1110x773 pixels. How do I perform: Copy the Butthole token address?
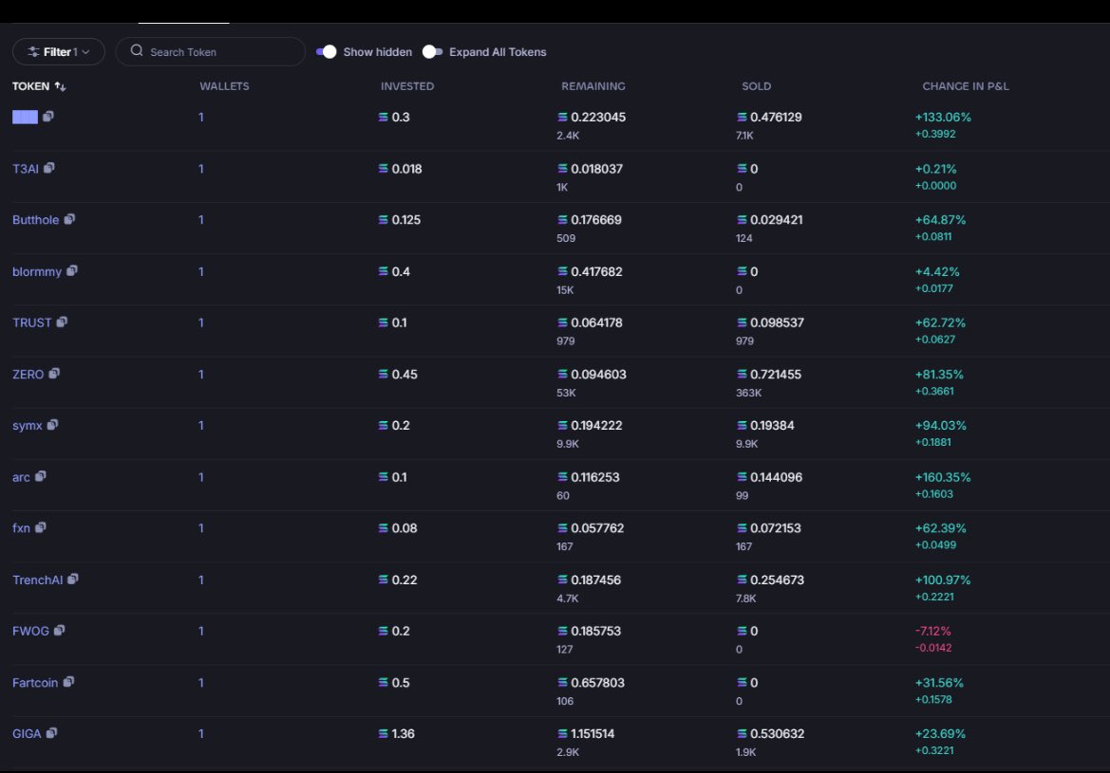[69, 219]
